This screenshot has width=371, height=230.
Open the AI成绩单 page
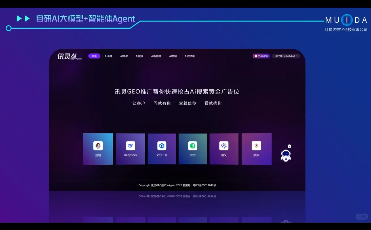[189, 56]
